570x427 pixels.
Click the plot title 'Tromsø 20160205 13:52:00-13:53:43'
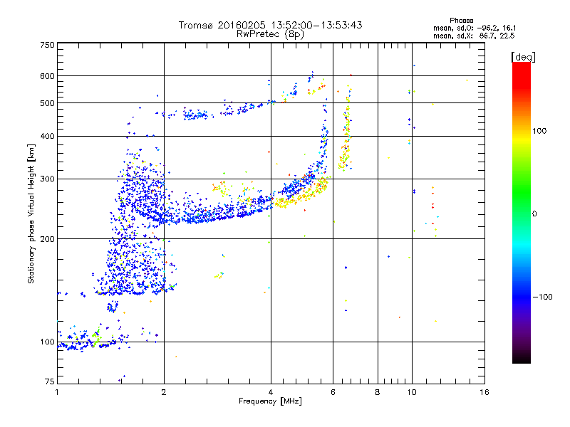(270, 25)
